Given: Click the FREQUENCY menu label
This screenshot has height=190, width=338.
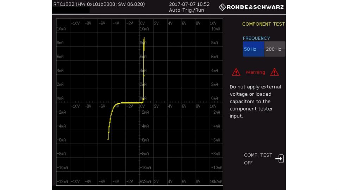Looking at the screenshot, I should (x=256, y=38).
